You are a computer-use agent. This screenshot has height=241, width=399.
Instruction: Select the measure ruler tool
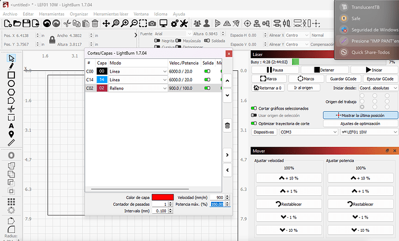coord(11,142)
